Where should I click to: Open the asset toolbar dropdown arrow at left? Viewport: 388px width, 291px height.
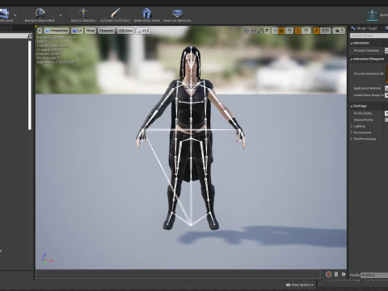[x=15, y=15]
